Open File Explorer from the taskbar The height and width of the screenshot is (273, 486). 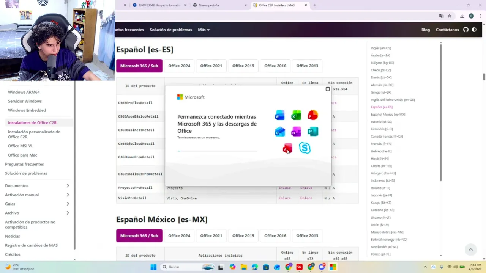click(x=243, y=267)
